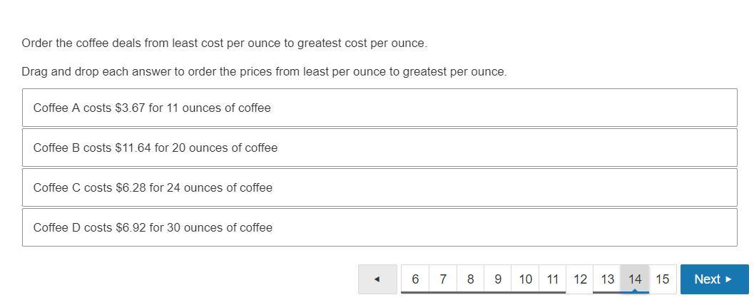Click the drag and drop instruction text

pos(264,72)
